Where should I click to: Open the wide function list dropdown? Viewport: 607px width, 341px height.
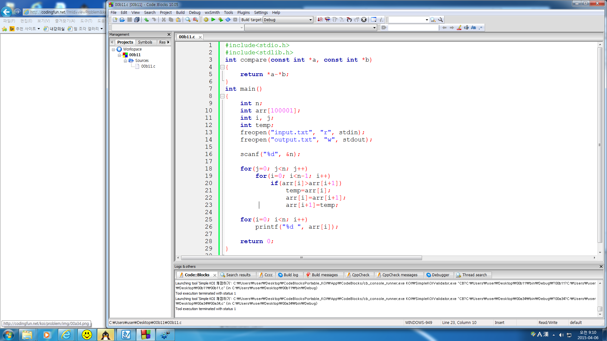coord(374,28)
